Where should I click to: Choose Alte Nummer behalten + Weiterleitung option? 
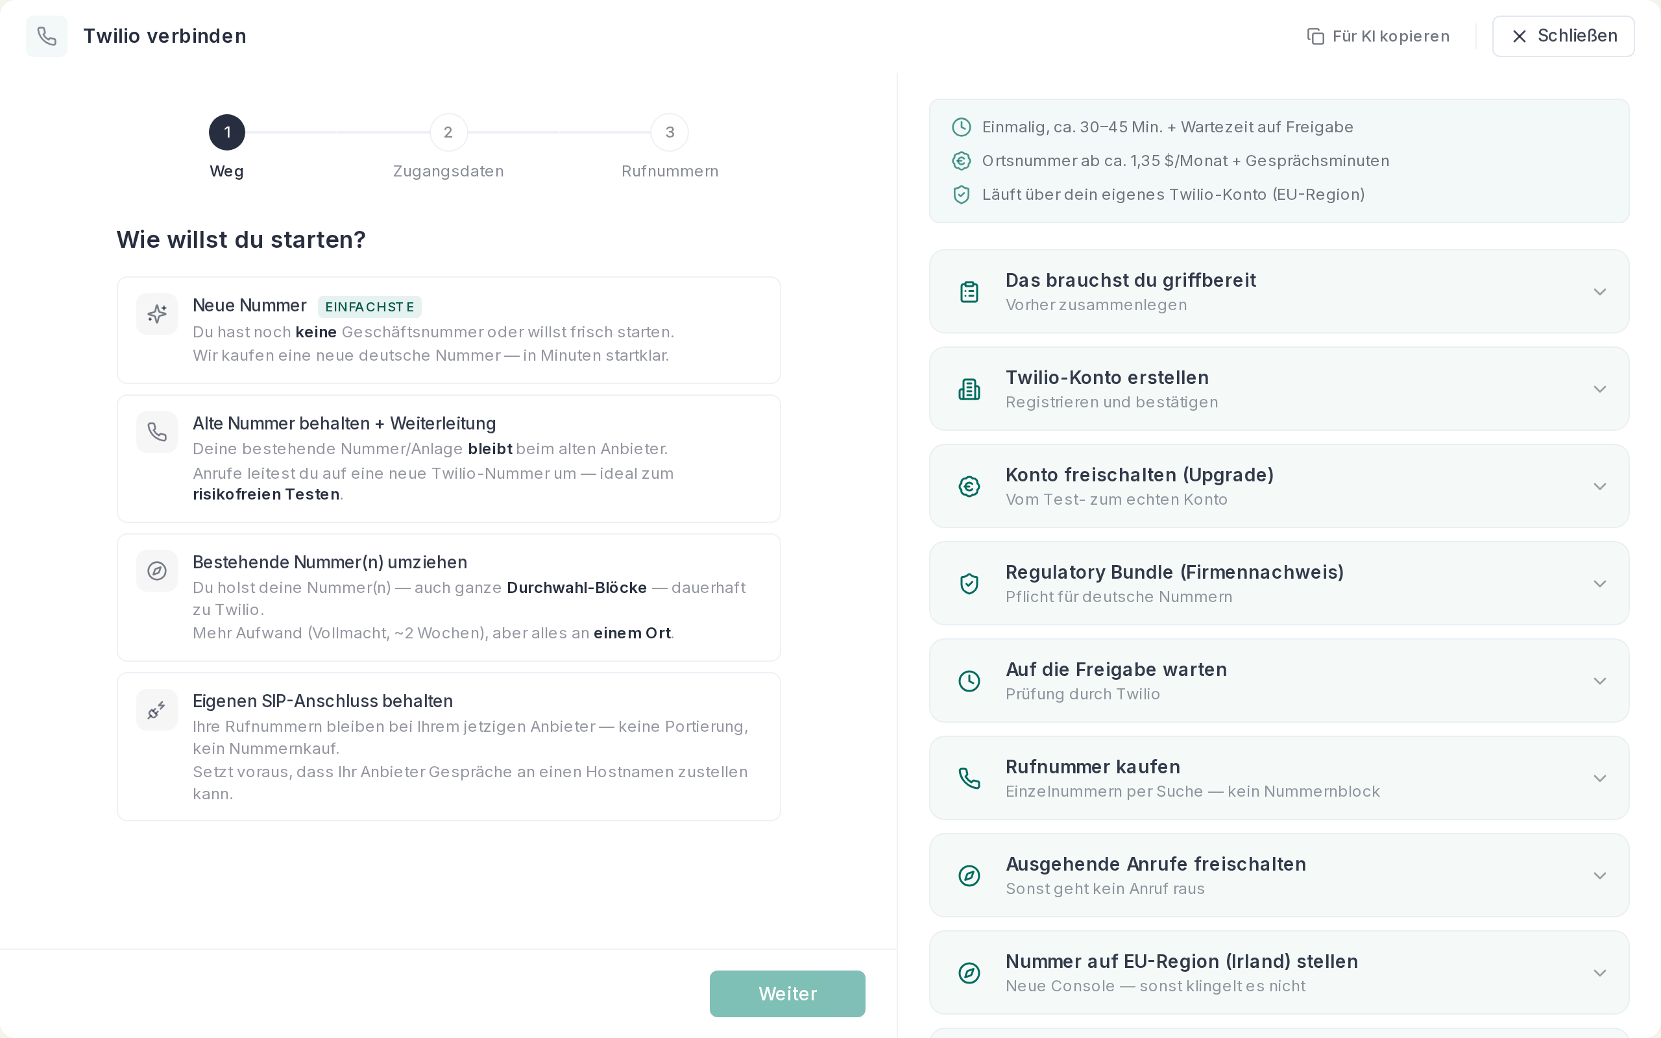pyautogui.click(x=449, y=459)
